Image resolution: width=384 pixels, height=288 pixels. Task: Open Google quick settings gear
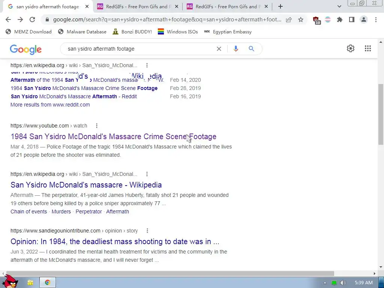[351, 48]
